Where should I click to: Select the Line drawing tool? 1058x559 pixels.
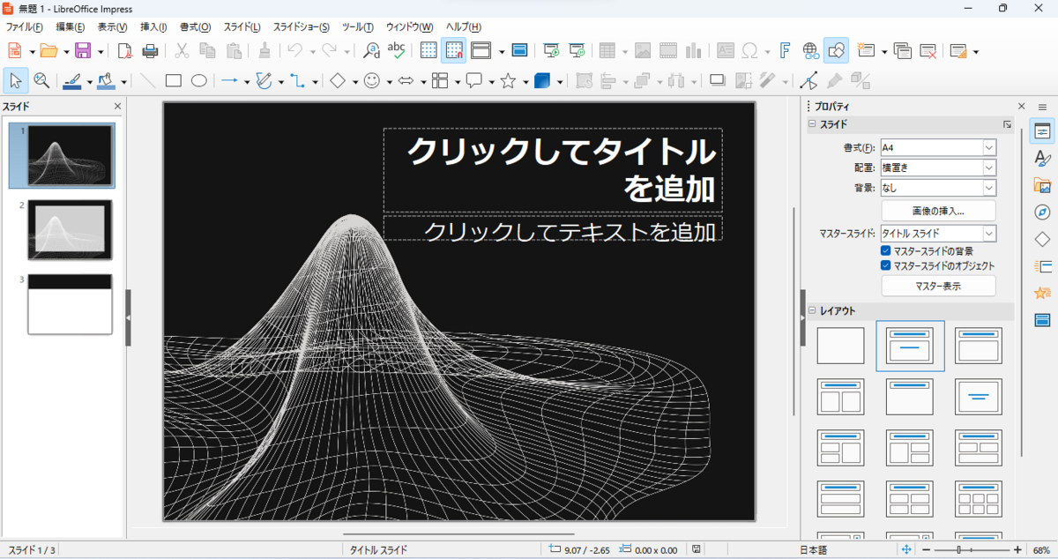pos(148,80)
